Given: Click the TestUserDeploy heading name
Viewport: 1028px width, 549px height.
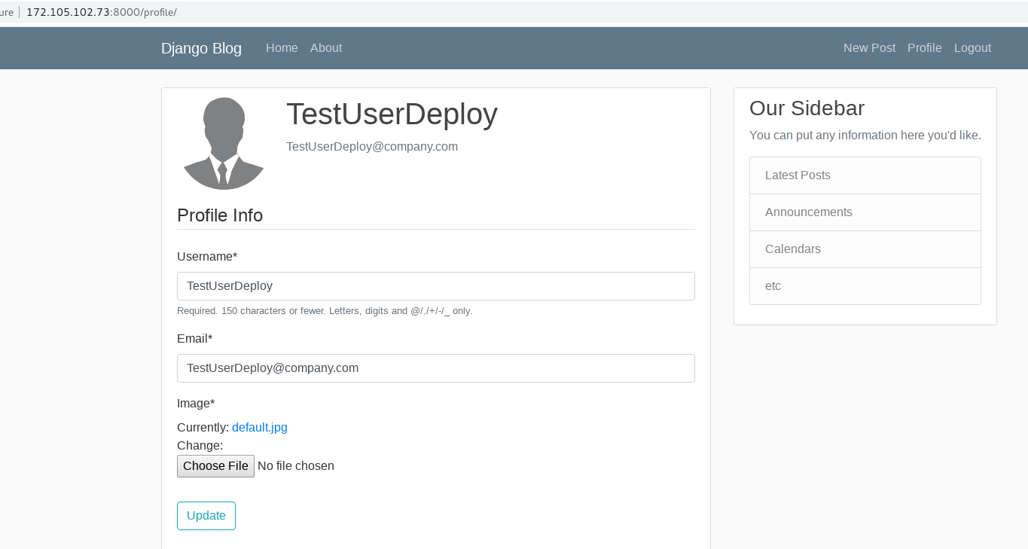Looking at the screenshot, I should tap(392, 114).
